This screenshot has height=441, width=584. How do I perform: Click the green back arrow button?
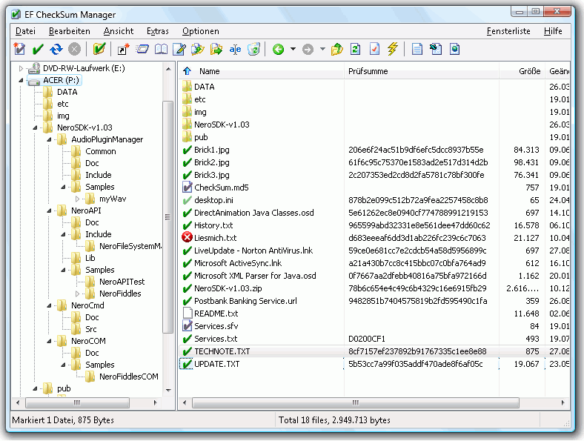tap(279, 49)
